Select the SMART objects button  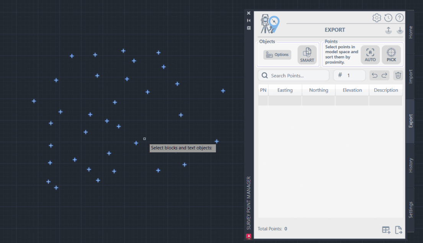[x=307, y=55]
